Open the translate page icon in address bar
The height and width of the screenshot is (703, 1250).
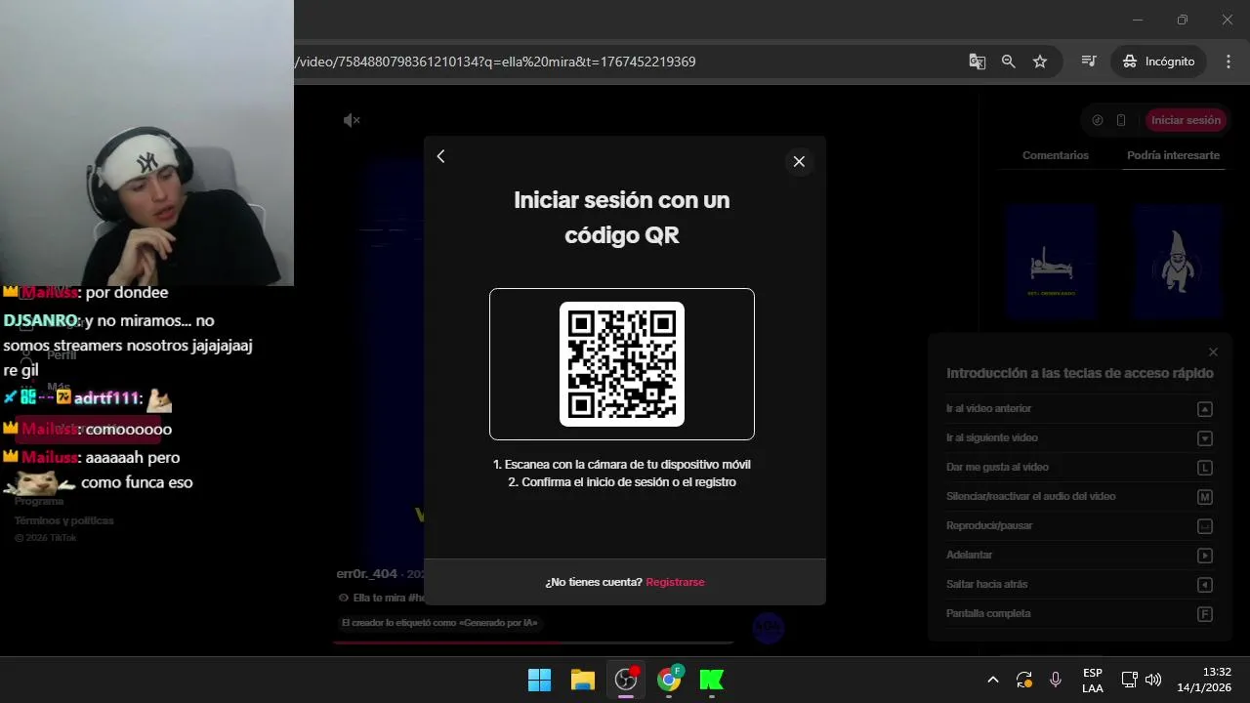pyautogui.click(x=977, y=62)
